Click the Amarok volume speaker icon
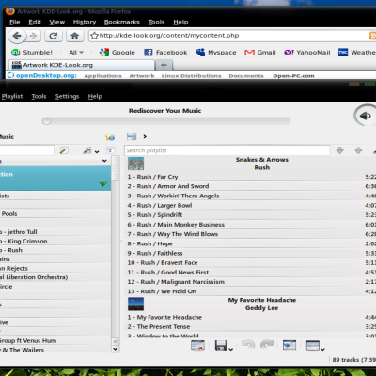Image resolution: width=376 pixels, height=376 pixels. click(x=365, y=116)
